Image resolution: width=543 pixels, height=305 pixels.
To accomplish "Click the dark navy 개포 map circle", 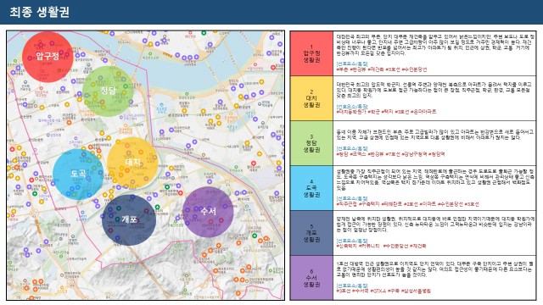I will [x=129, y=220].
